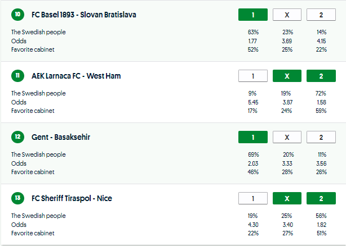The width and height of the screenshot is (346, 246).
Task: Toggle draw 'X' for Sheriff Tiraspol - Nice
Action: [286, 198]
